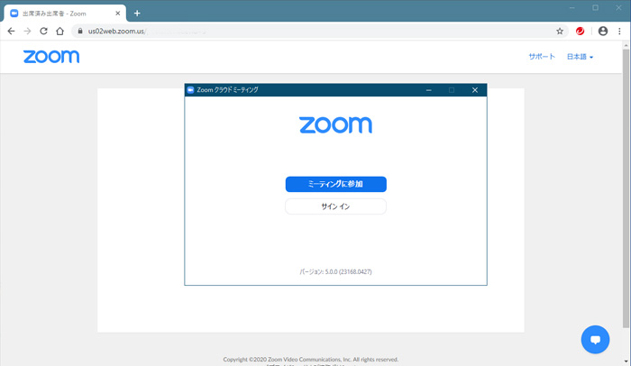The image size is (631, 366).
Task: Maximize the Chrome browser window
Action: 595,7
